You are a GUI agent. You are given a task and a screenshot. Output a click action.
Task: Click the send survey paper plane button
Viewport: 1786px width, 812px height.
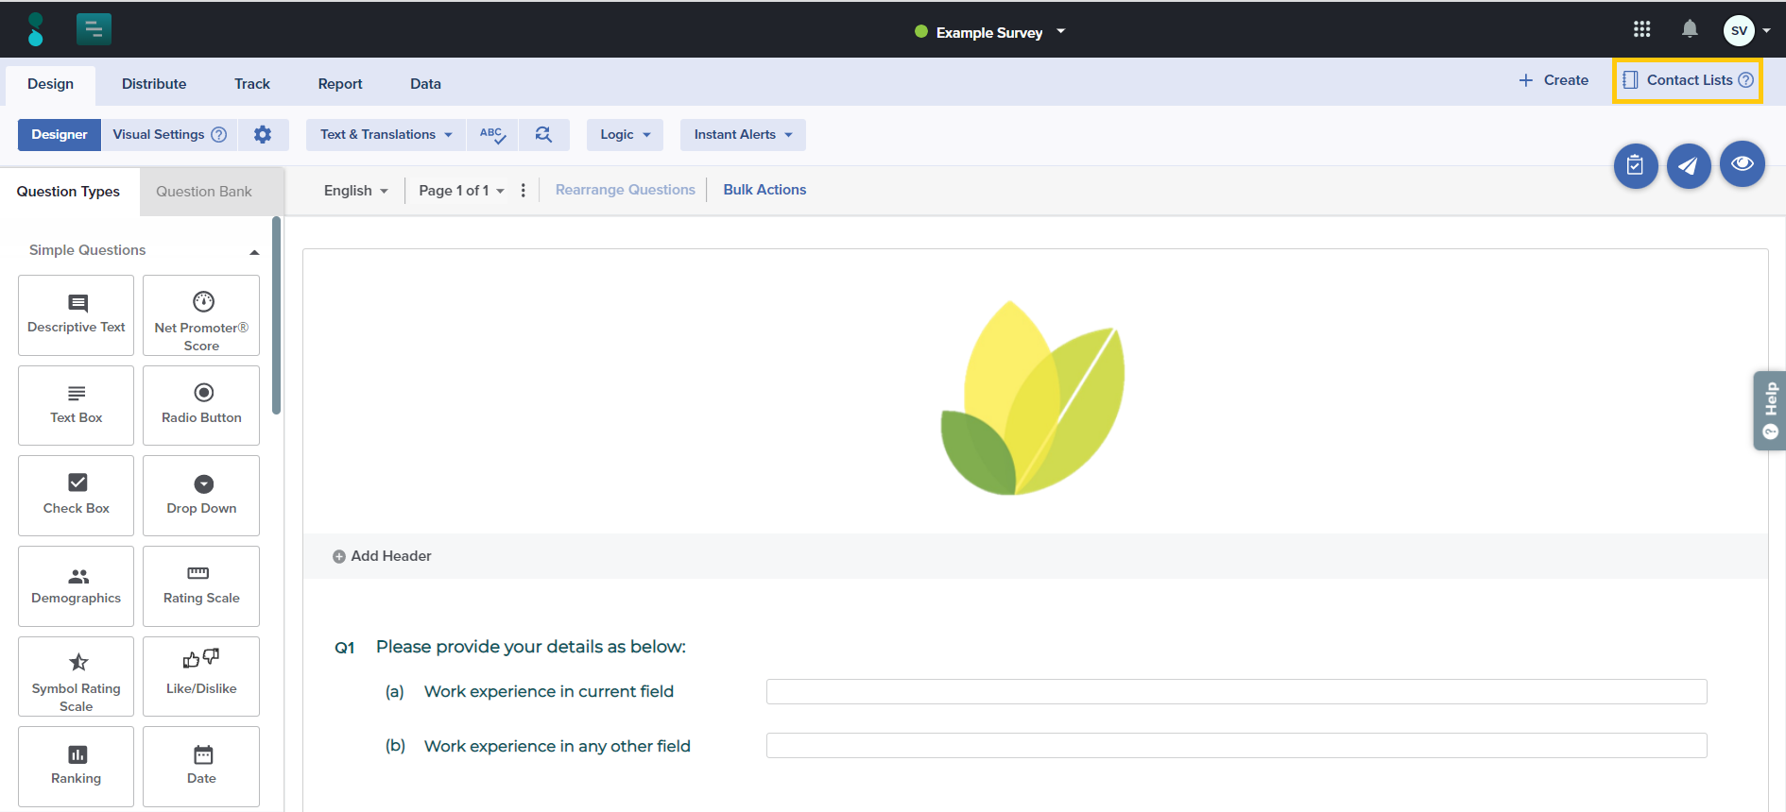click(1688, 166)
